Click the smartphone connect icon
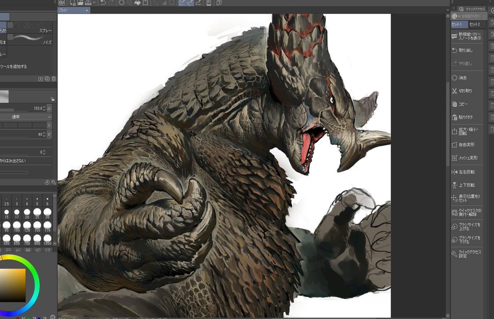 click(209, 2)
